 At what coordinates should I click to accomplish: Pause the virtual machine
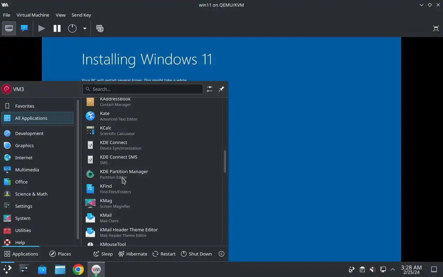tap(57, 28)
